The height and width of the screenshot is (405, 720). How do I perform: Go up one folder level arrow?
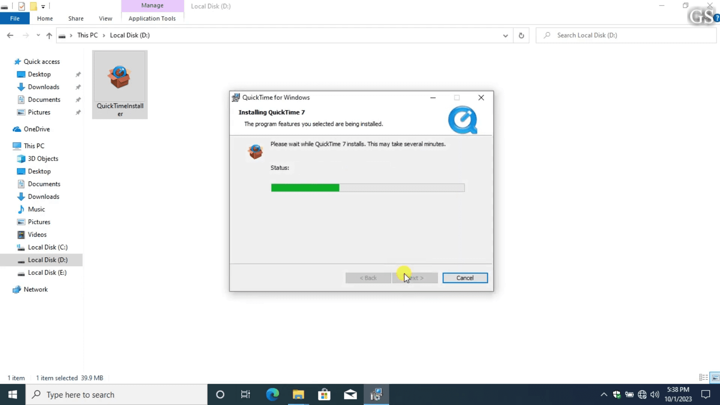pos(49,35)
